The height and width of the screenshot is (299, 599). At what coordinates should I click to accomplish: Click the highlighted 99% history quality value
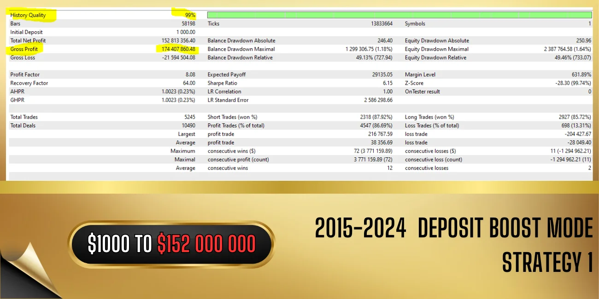[x=190, y=15]
